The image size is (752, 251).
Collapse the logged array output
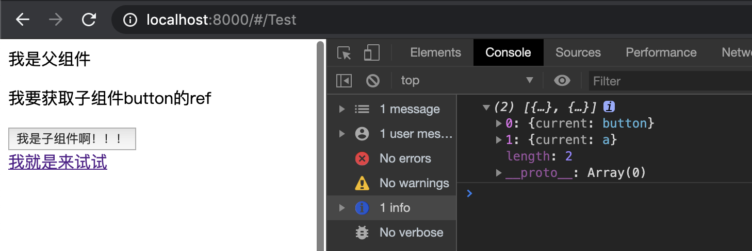(x=485, y=107)
